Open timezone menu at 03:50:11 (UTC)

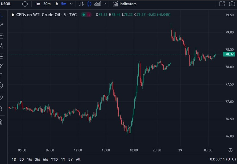[223, 159]
